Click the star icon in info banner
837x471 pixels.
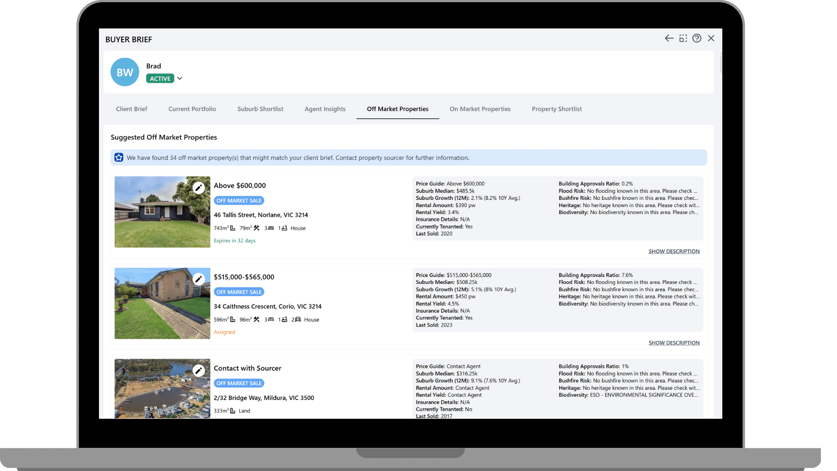click(119, 157)
